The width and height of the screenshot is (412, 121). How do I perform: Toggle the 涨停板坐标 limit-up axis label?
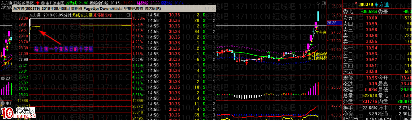tap(102, 15)
